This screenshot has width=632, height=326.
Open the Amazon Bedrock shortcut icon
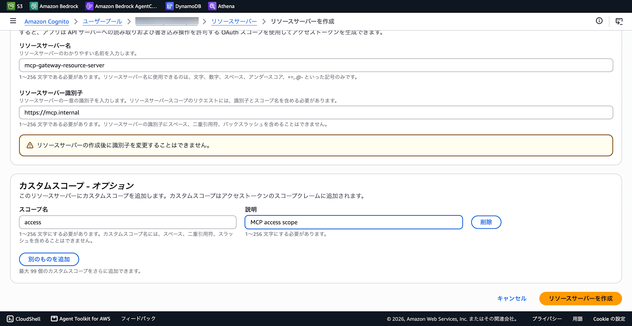[33, 6]
